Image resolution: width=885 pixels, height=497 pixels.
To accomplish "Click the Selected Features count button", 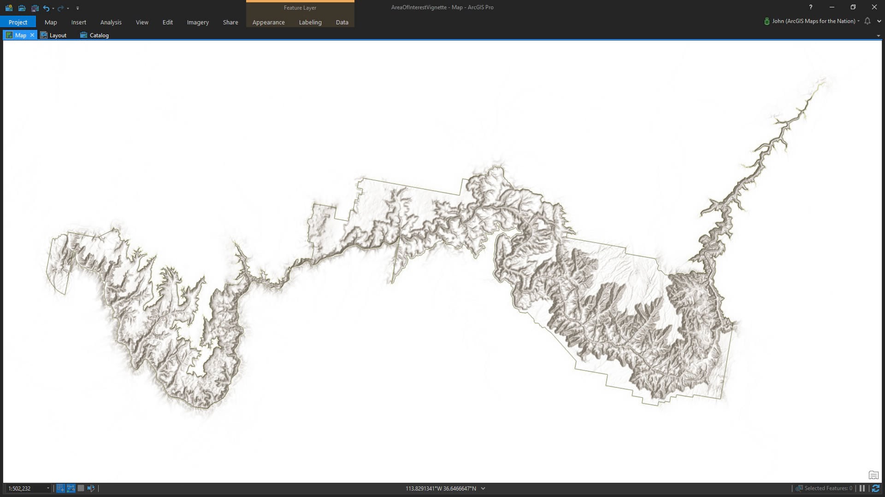I will (x=824, y=488).
